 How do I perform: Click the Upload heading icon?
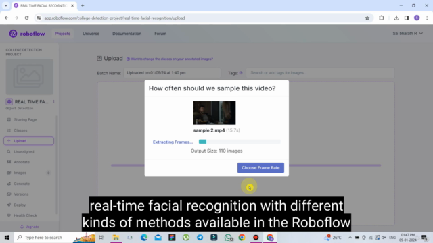[x=99, y=59]
